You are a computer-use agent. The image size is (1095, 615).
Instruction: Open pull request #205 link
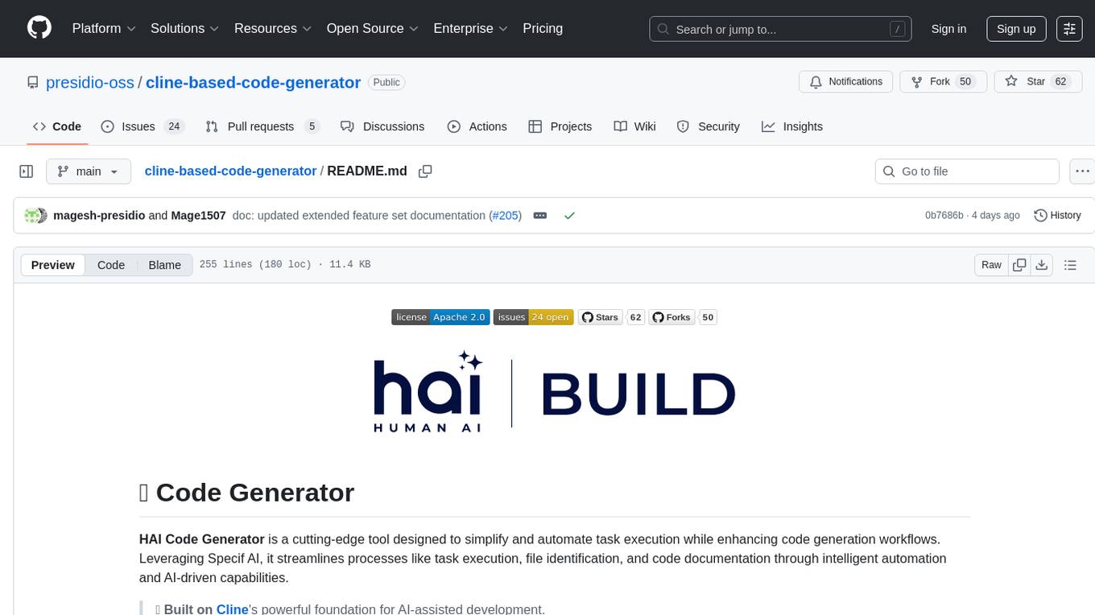tap(506, 216)
